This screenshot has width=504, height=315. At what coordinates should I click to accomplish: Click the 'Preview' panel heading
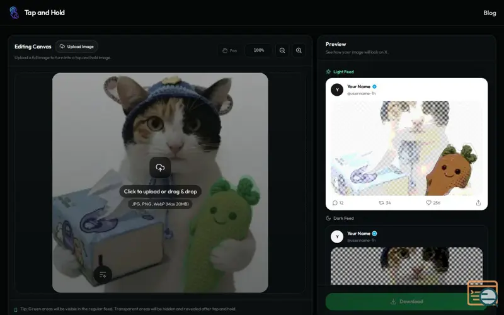coord(336,44)
